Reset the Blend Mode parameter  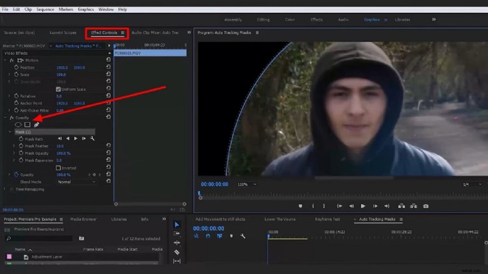[109, 181]
